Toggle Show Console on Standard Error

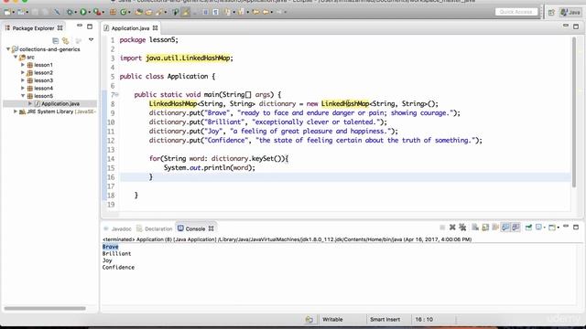(x=515, y=228)
